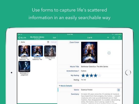Tap the search magnifier icon

pyautogui.click(x=19, y=42)
